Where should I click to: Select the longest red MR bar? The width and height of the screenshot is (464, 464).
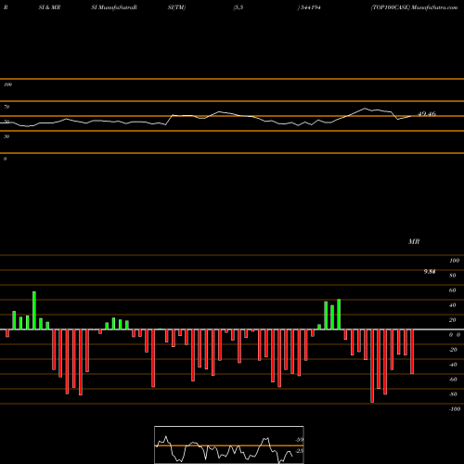[372, 366]
